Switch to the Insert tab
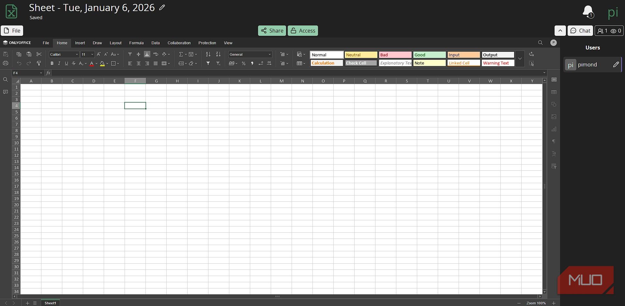The image size is (625, 306). pos(80,43)
